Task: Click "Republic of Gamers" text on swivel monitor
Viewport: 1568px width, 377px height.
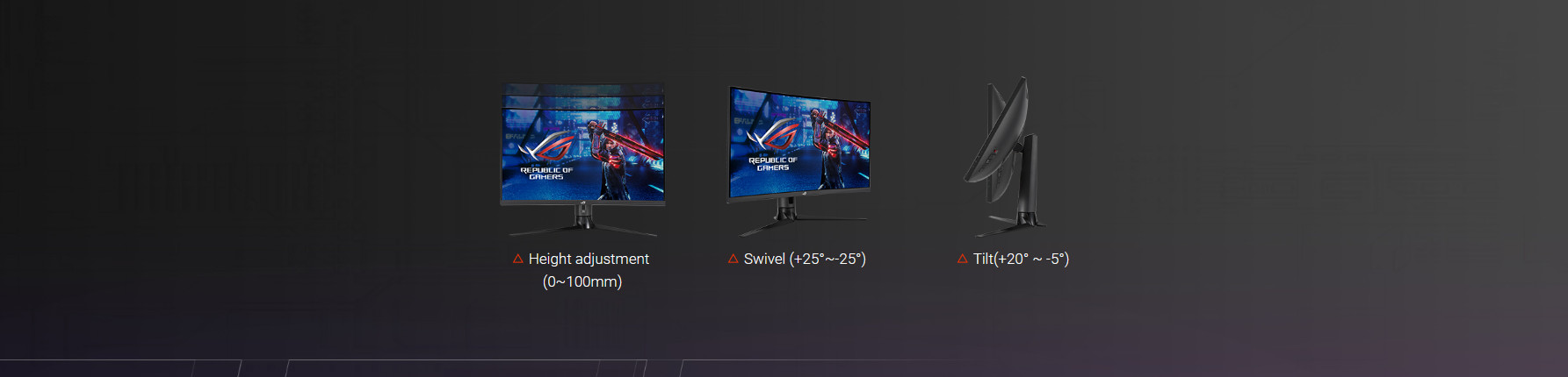Action: click(x=773, y=164)
